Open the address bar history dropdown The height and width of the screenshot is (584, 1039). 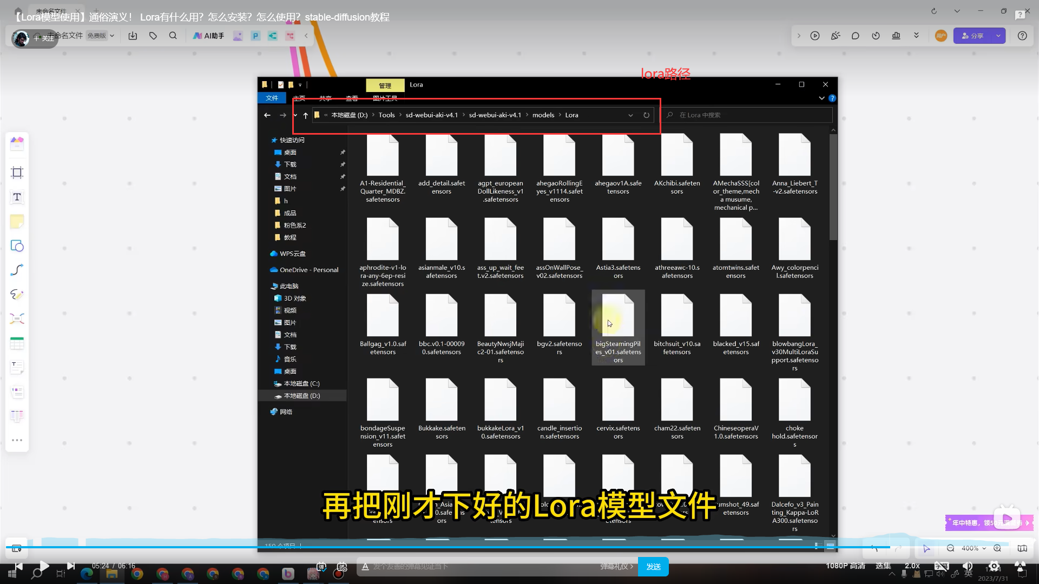point(630,115)
